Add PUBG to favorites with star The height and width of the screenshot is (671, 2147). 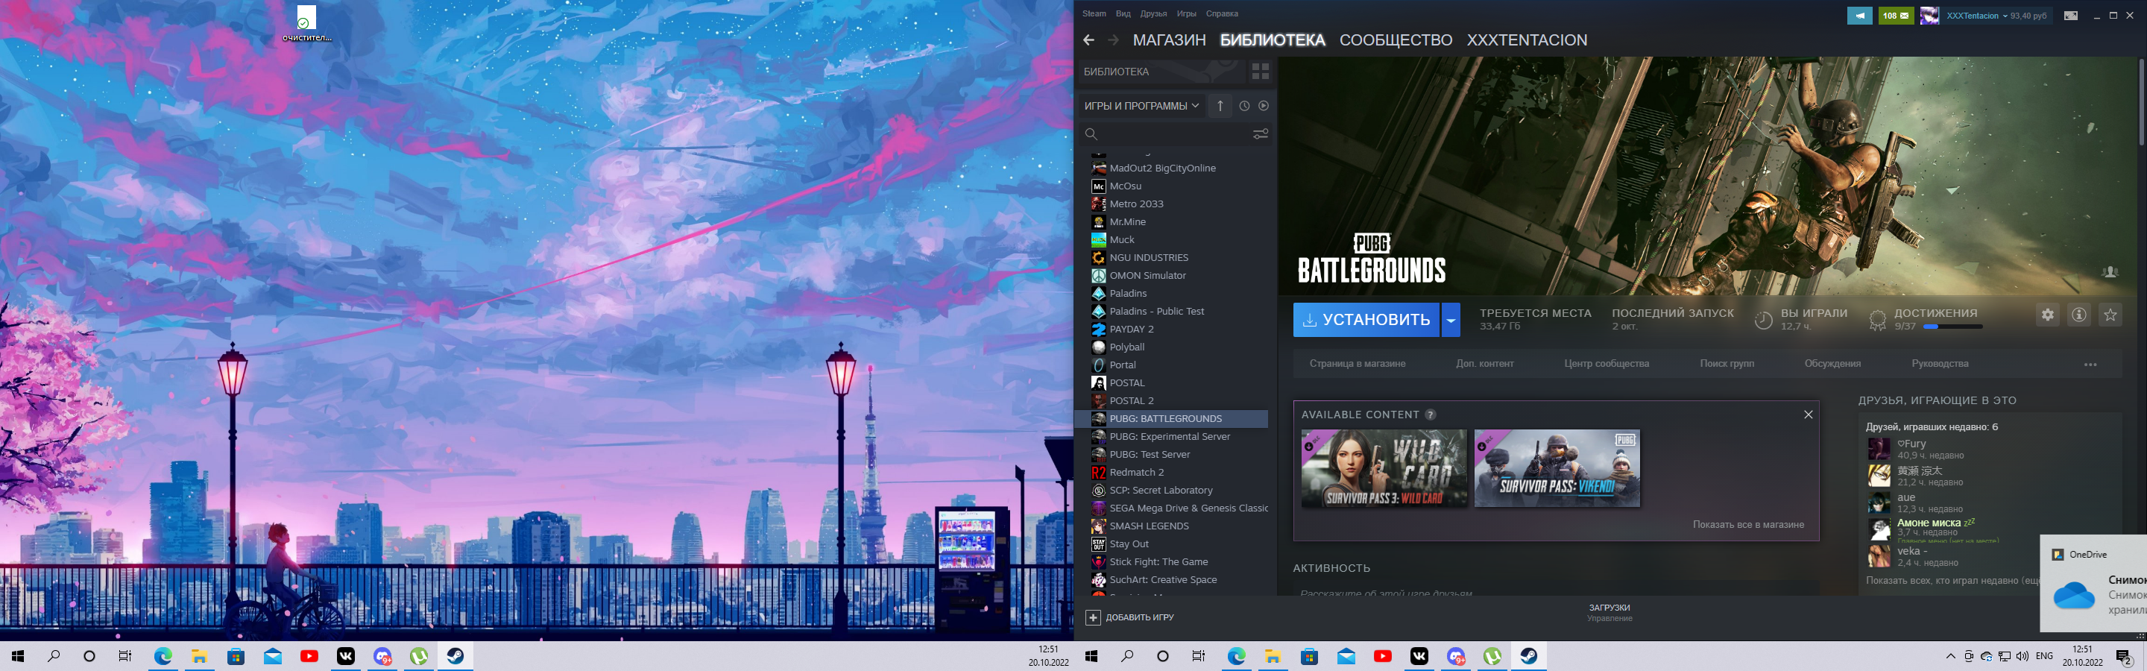(2110, 315)
